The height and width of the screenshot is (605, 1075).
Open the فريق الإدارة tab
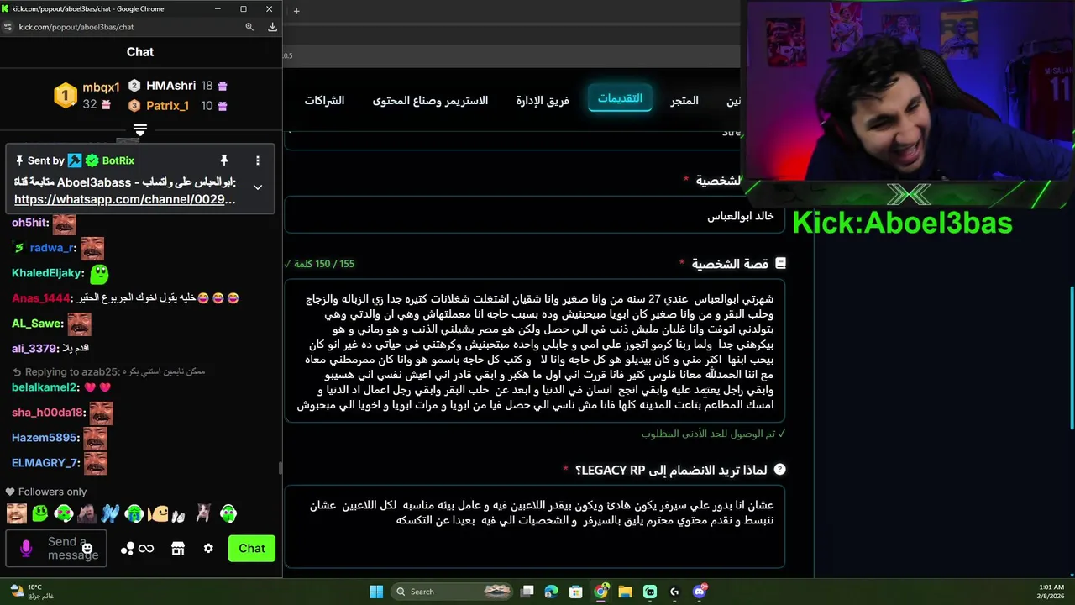543,100
